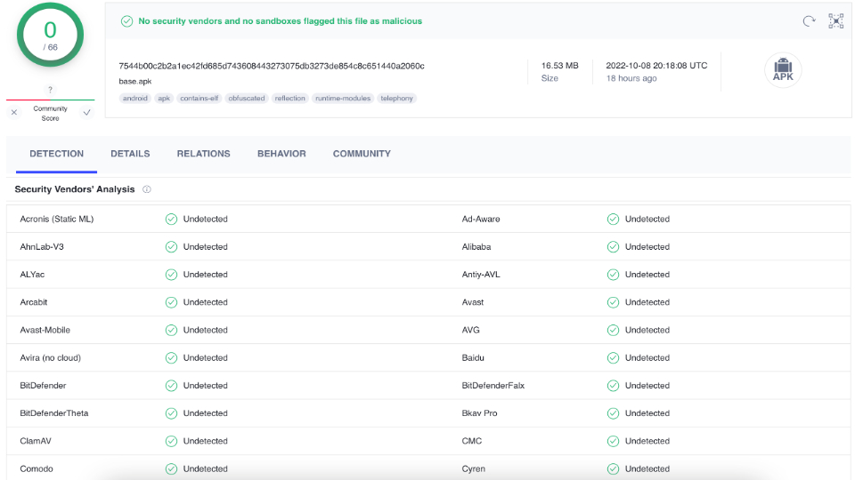Vote file as harmless with checkmark icon
This screenshot has width=855, height=480.
tap(86, 113)
